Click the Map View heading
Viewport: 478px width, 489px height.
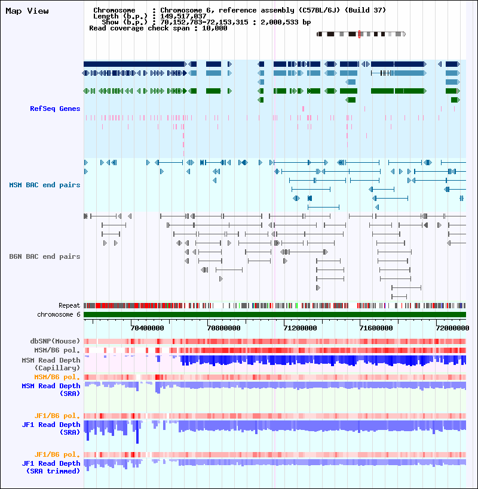coord(27,11)
